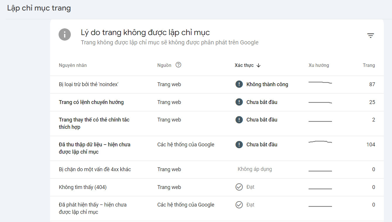Open the 'Không tìm thấy (404)' row
Viewport: 392px width, 222px height.
tap(217, 187)
